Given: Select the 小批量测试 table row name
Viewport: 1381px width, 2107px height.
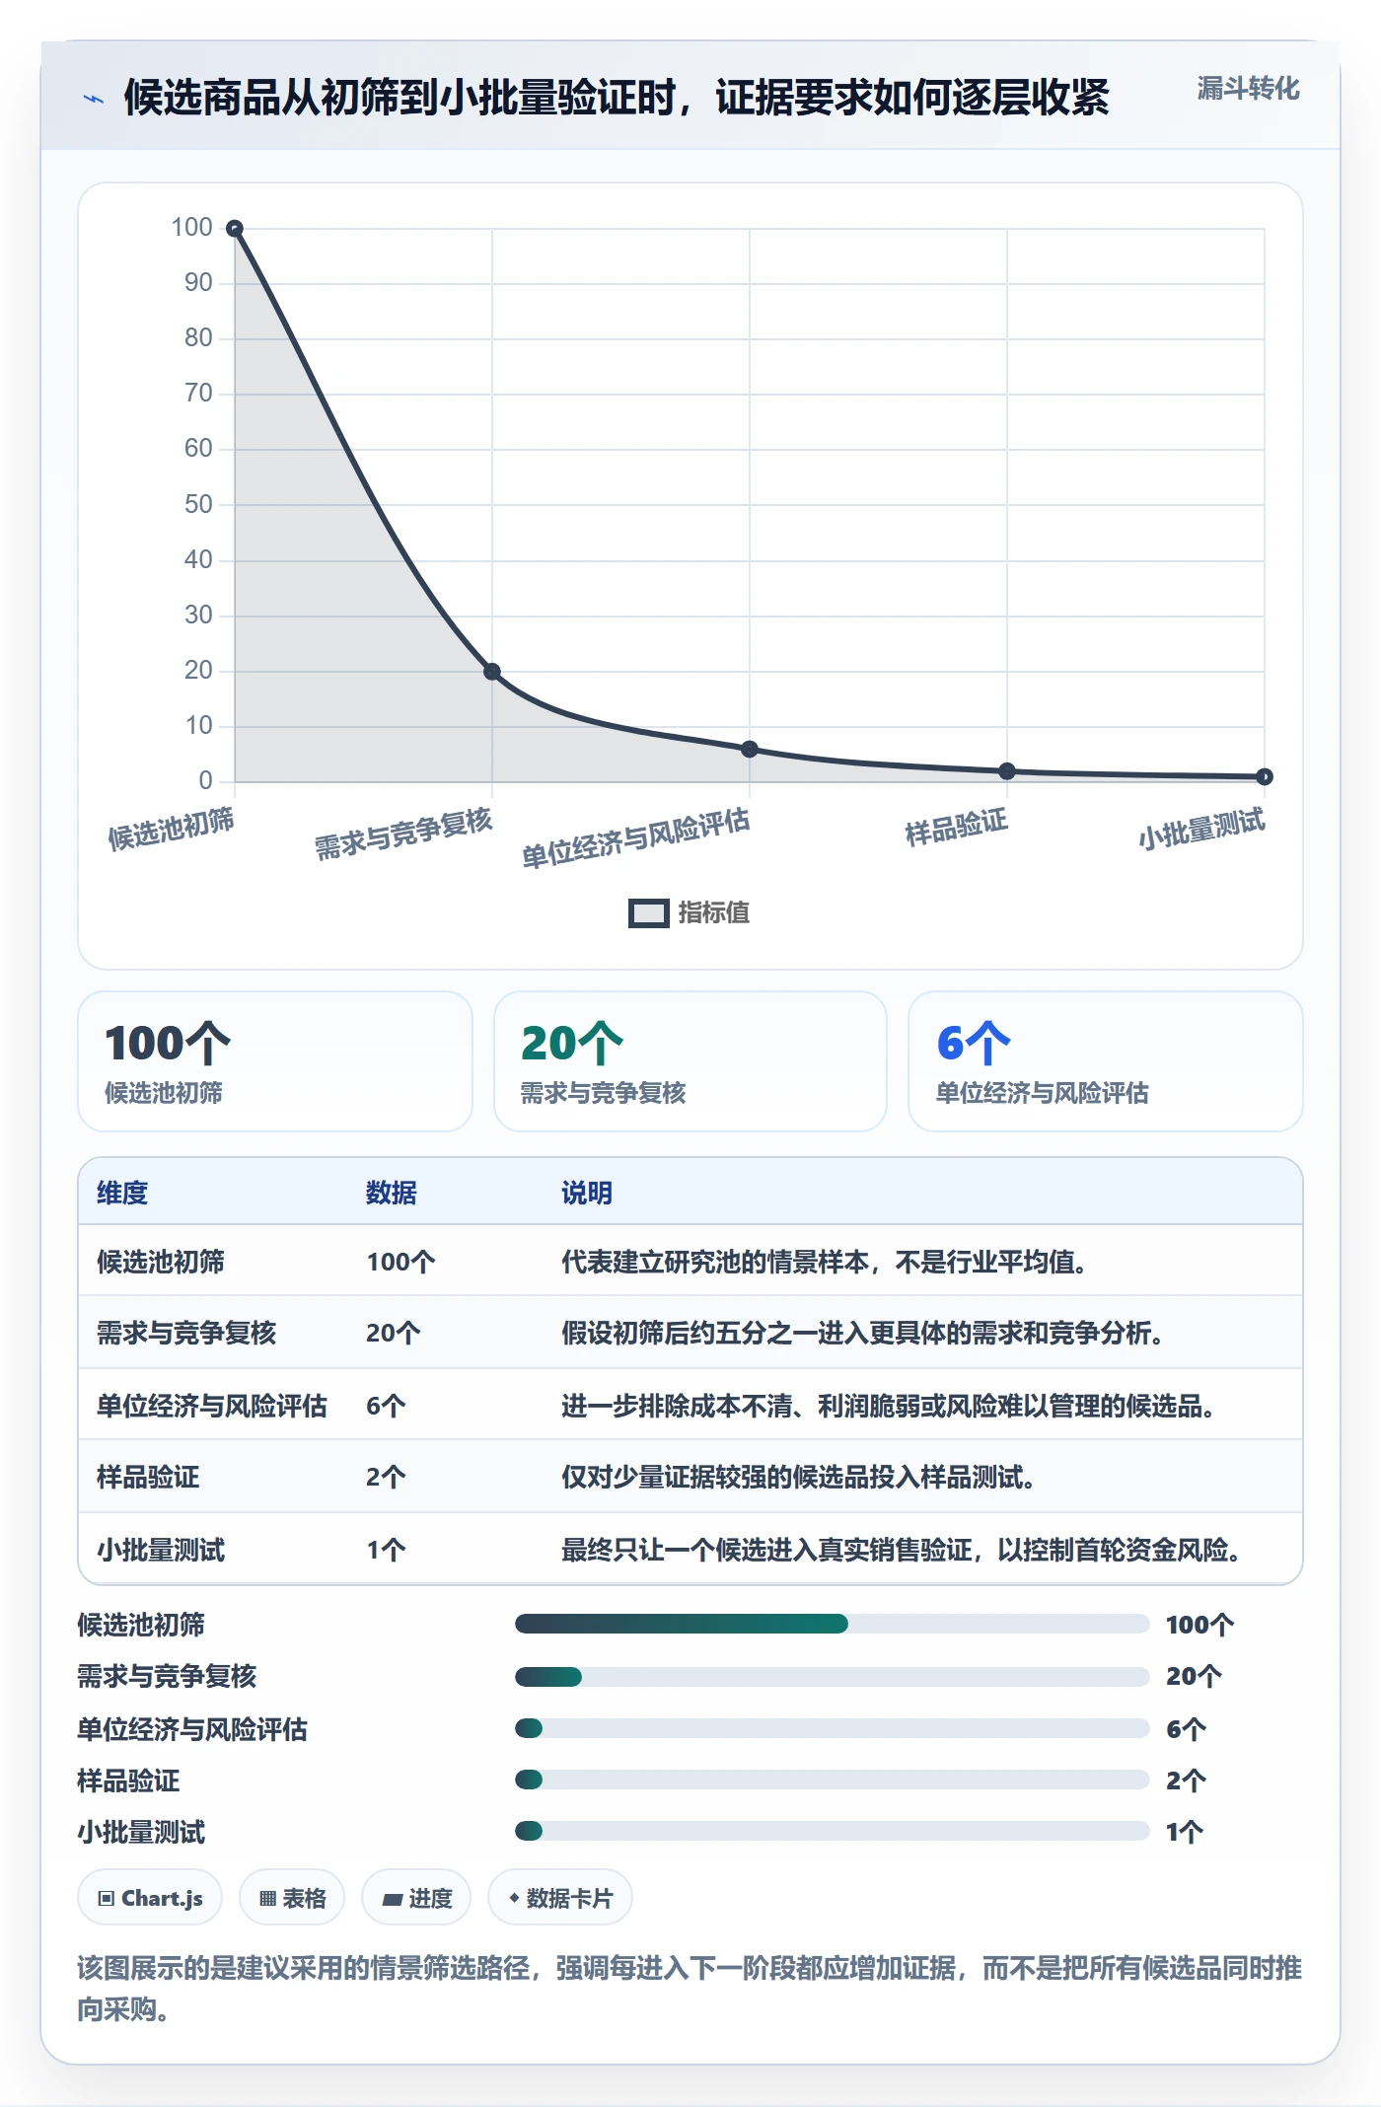Looking at the screenshot, I should click(161, 1550).
